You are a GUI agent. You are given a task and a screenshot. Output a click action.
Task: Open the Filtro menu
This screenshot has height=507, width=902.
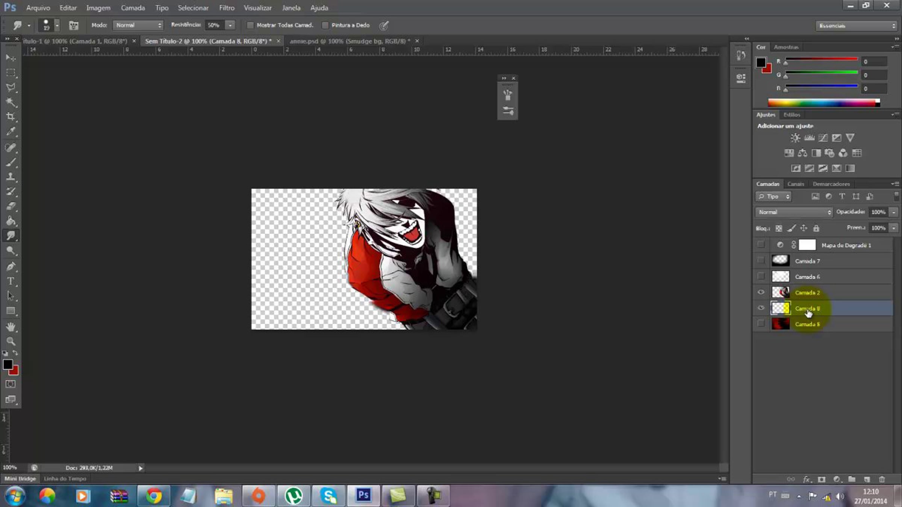tap(227, 8)
